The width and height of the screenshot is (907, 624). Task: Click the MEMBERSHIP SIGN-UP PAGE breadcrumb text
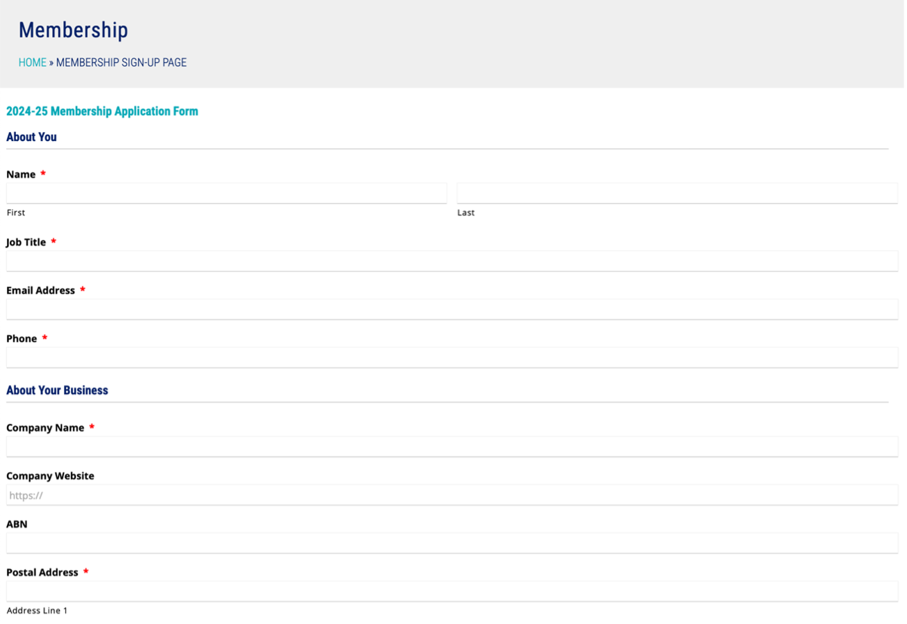[x=121, y=63]
